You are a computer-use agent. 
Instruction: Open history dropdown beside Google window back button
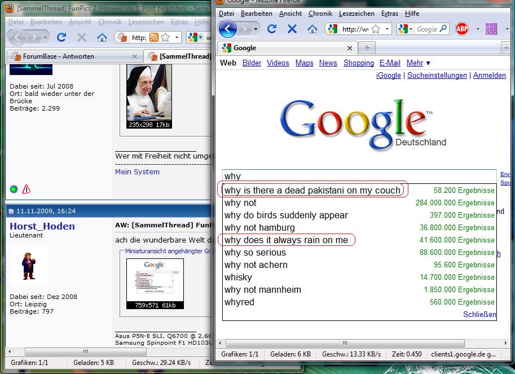coord(256,29)
